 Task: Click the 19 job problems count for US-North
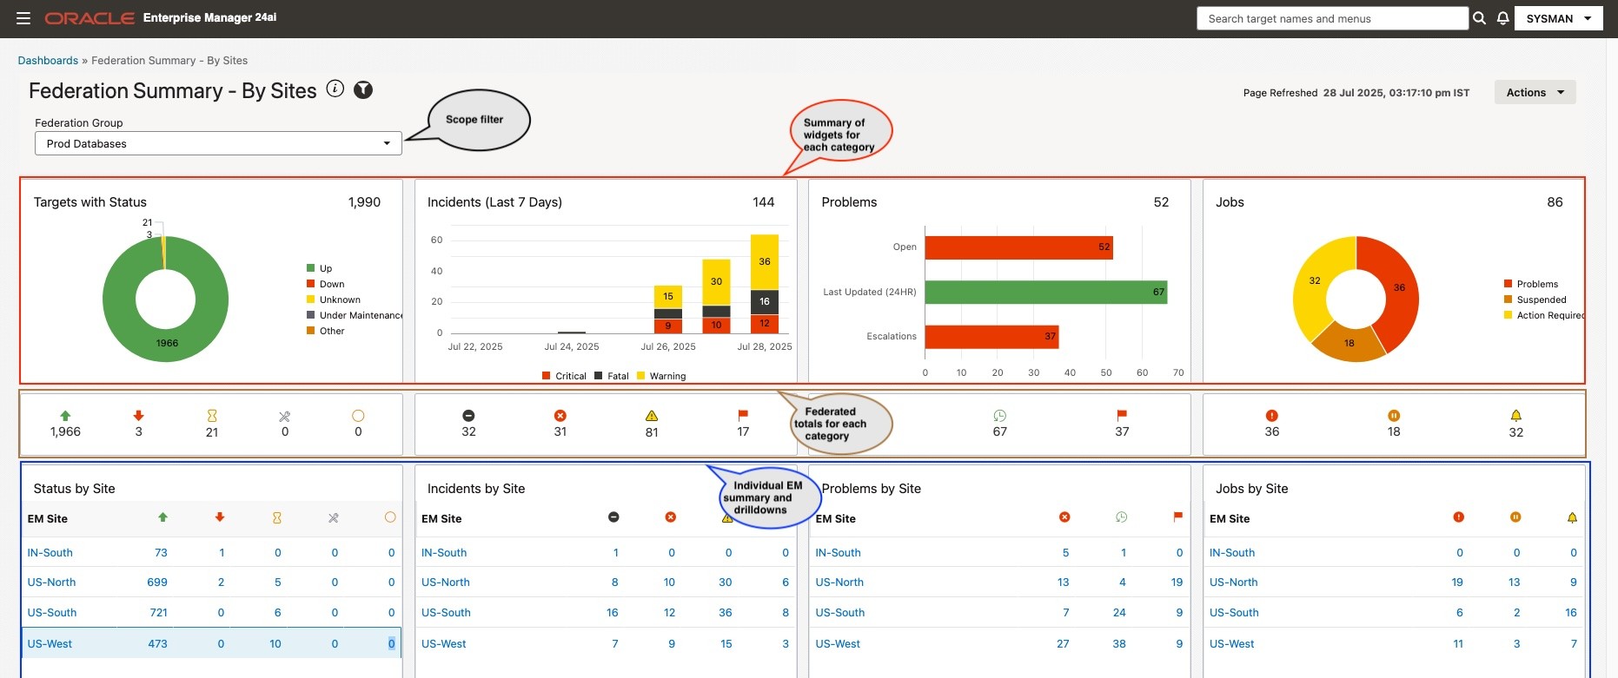[1457, 583]
